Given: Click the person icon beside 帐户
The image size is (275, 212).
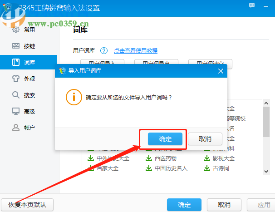Looking at the screenshot, I should (16, 128).
